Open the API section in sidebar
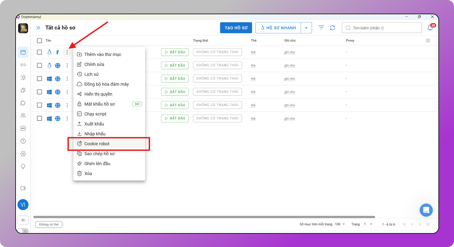Screen dimensions: 454x247 23,128
